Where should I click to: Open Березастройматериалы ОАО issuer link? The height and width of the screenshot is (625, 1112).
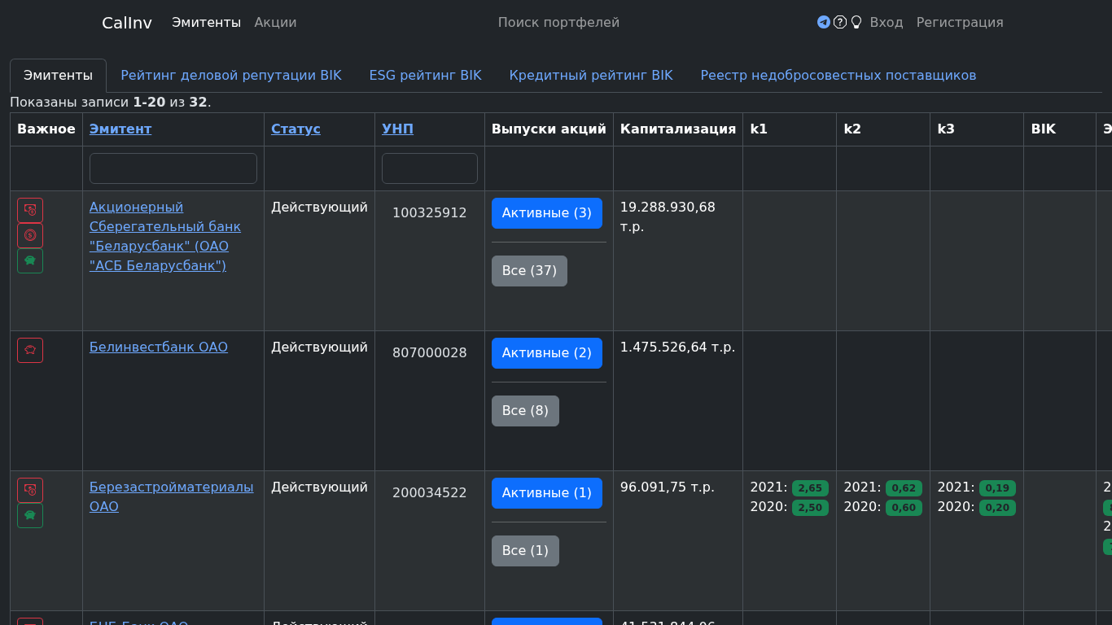pos(172,496)
